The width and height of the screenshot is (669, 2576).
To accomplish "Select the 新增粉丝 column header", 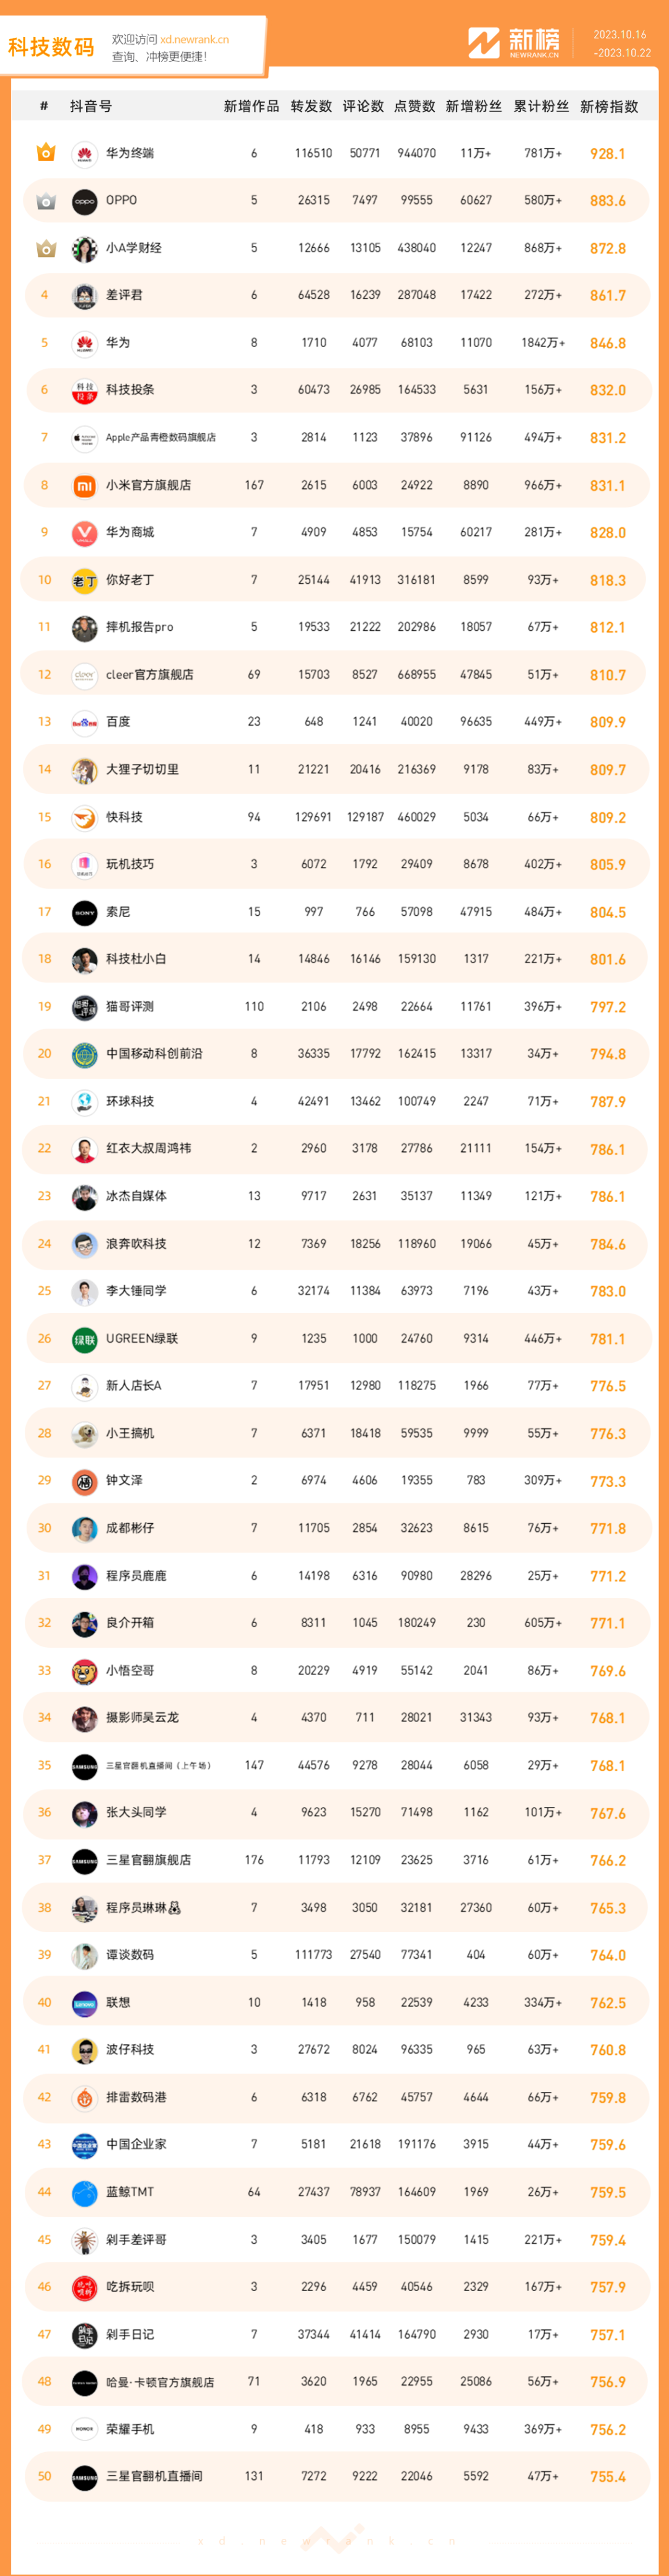I will tap(474, 106).
